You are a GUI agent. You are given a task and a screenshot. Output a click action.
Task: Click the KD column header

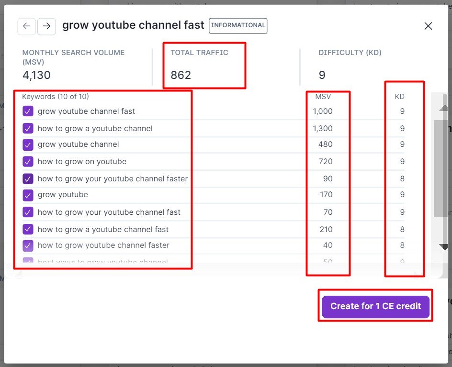(x=399, y=97)
